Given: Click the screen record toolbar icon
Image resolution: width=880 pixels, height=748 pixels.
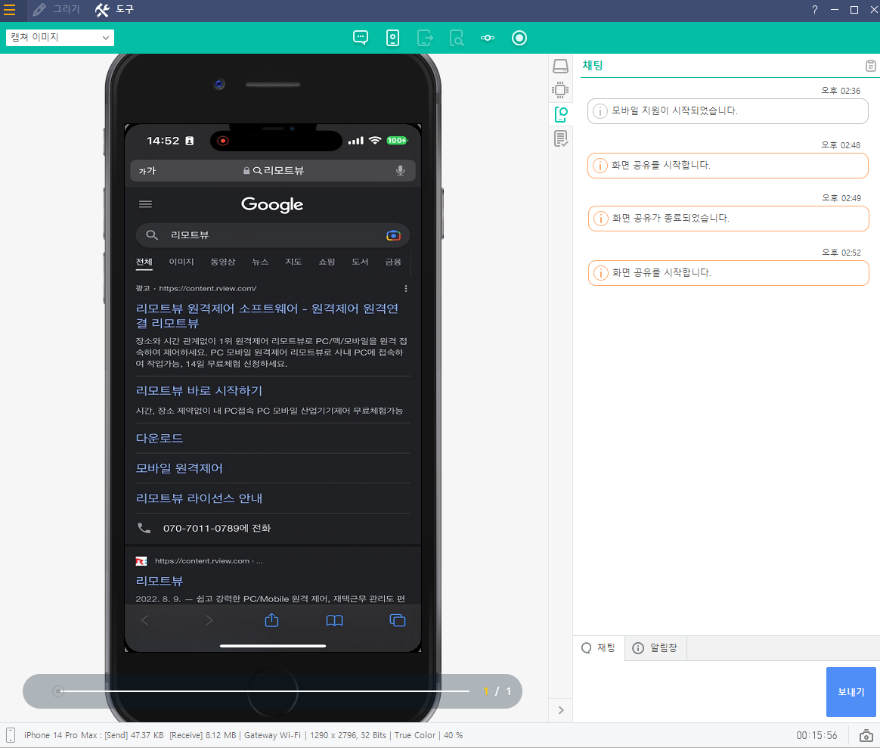Looking at the screenshot, I should click(519, 38).
